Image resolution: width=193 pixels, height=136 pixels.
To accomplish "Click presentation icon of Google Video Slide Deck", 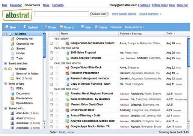I will 67,68.
